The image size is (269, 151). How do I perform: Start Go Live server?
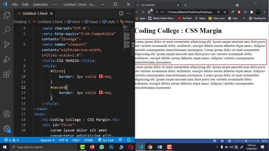click(106, 140)
